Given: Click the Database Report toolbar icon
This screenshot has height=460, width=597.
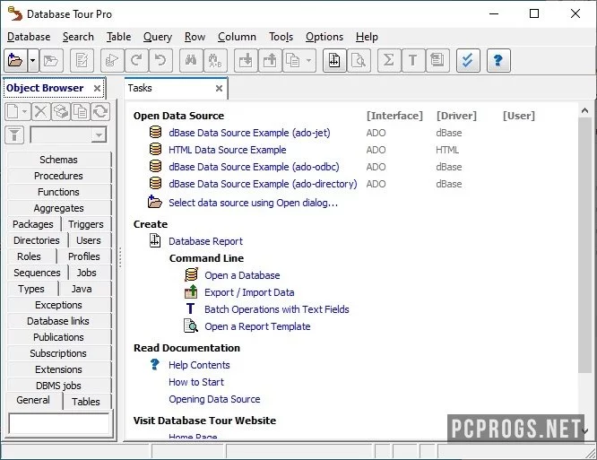Looking at the screenshot, I should pos(334,60).
